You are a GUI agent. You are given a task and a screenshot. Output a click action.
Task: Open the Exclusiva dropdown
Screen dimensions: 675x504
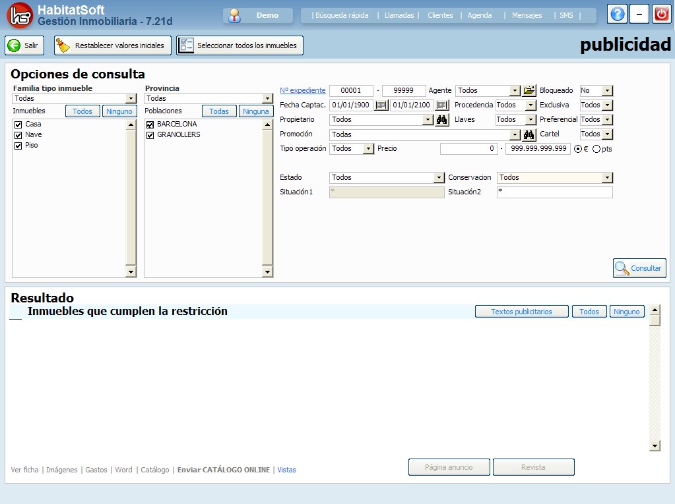[x=607, y=105]
